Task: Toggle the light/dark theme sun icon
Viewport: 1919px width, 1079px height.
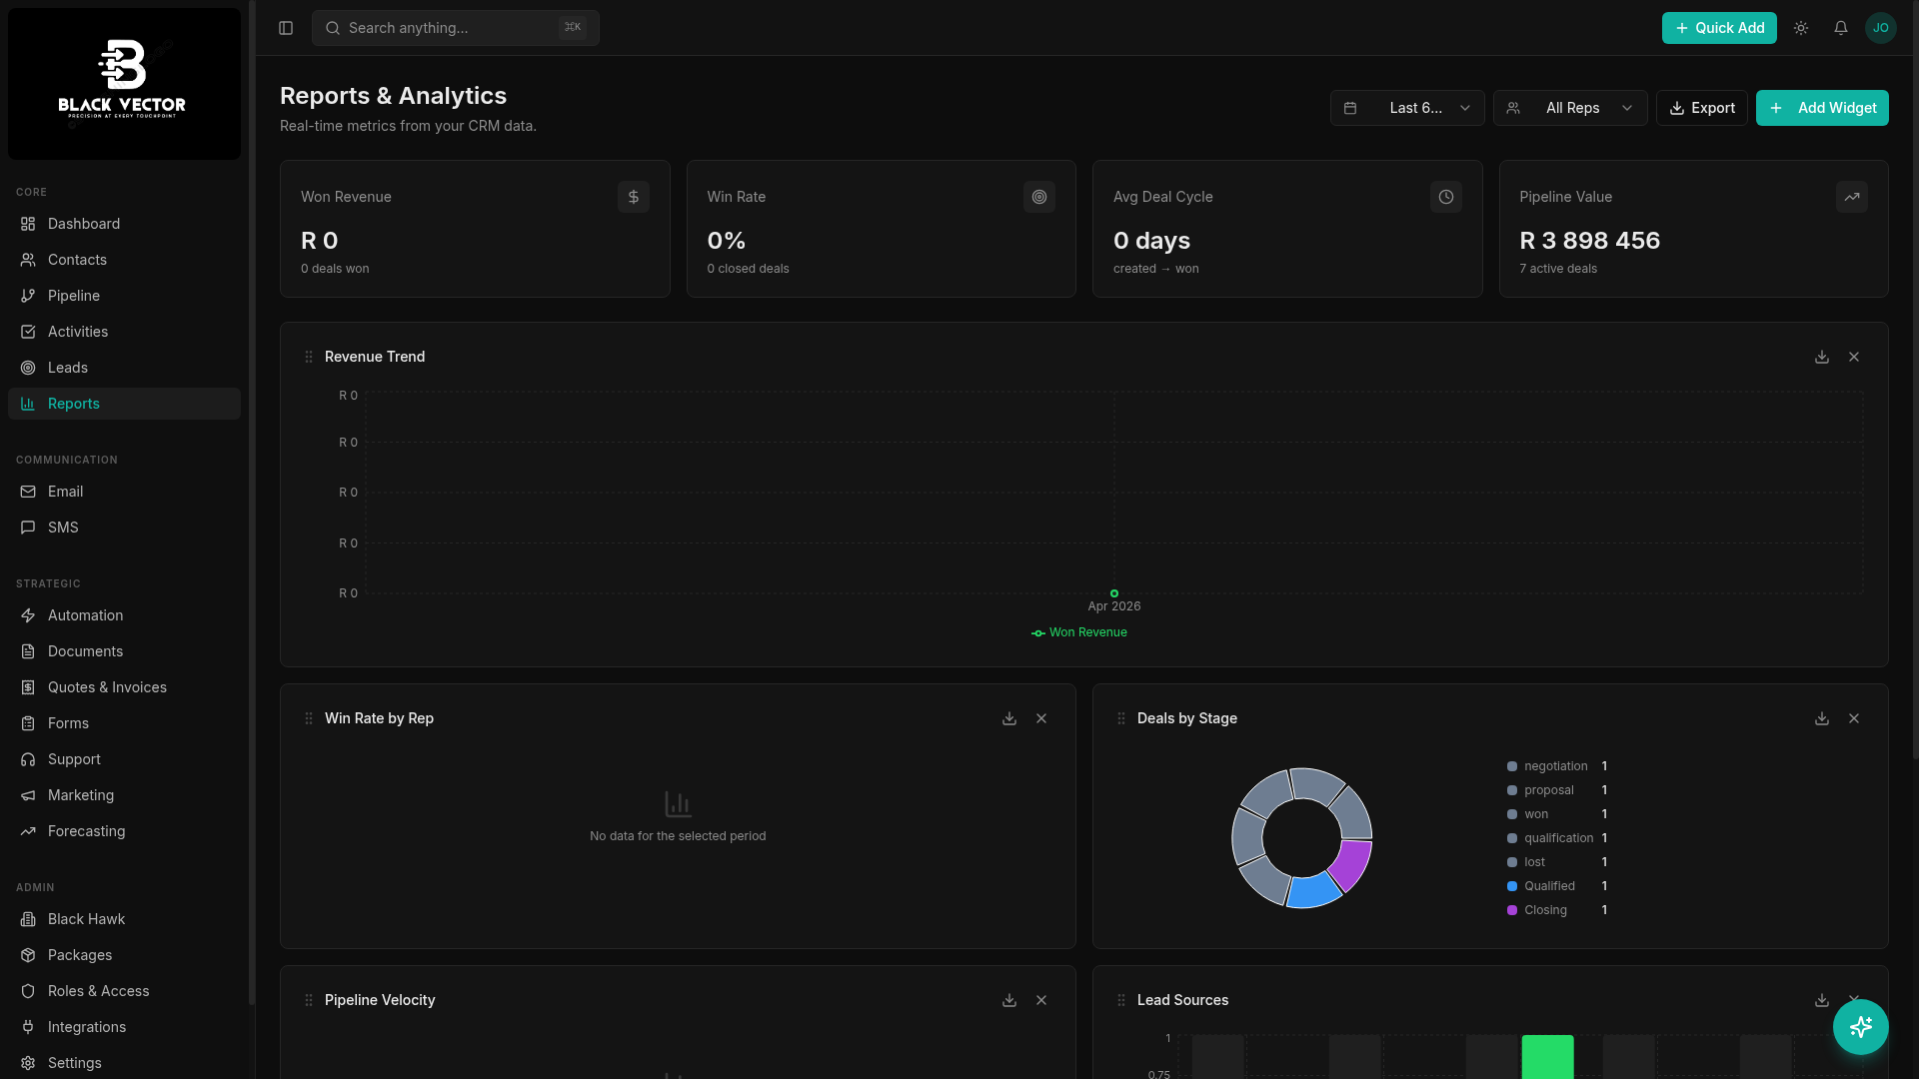Action: coord(1801,28)
